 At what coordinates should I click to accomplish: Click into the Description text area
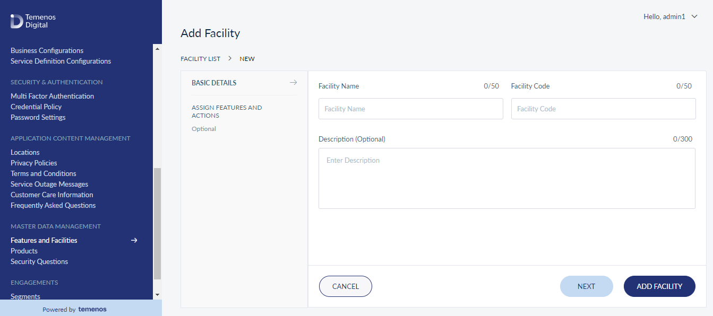coord(507,178)
